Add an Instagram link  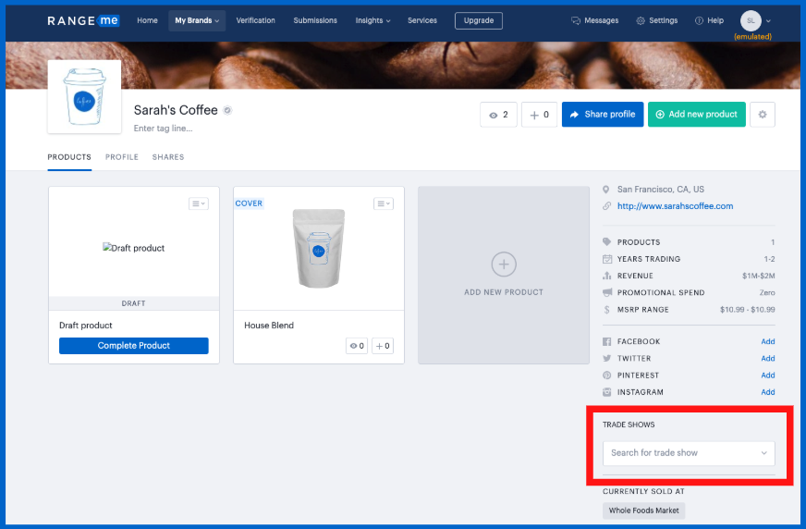768,392
